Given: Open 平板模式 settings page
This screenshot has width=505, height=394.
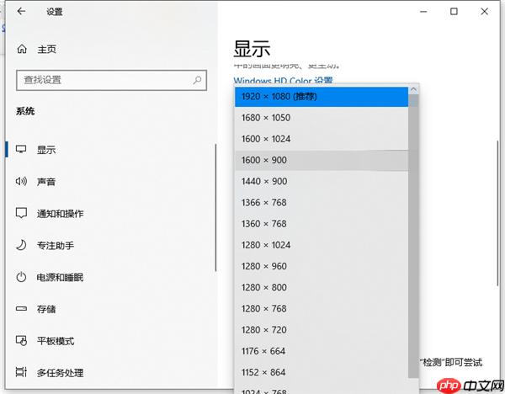Looking at the screenshot, I should (56, 341).
